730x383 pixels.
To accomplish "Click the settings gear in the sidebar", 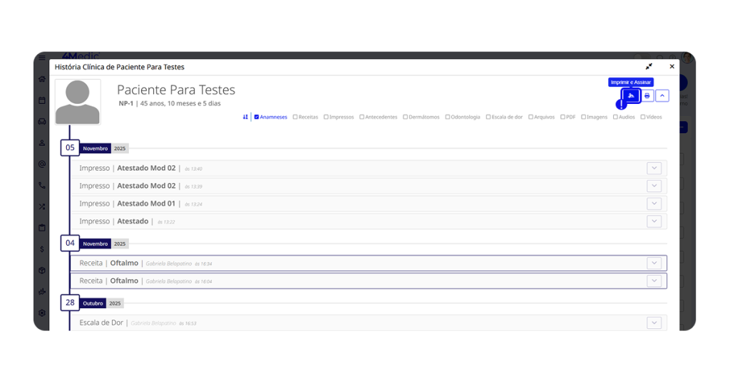I will coord(42,313).
